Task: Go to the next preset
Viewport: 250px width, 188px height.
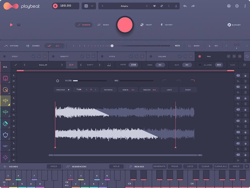Action: click(147, 6)
